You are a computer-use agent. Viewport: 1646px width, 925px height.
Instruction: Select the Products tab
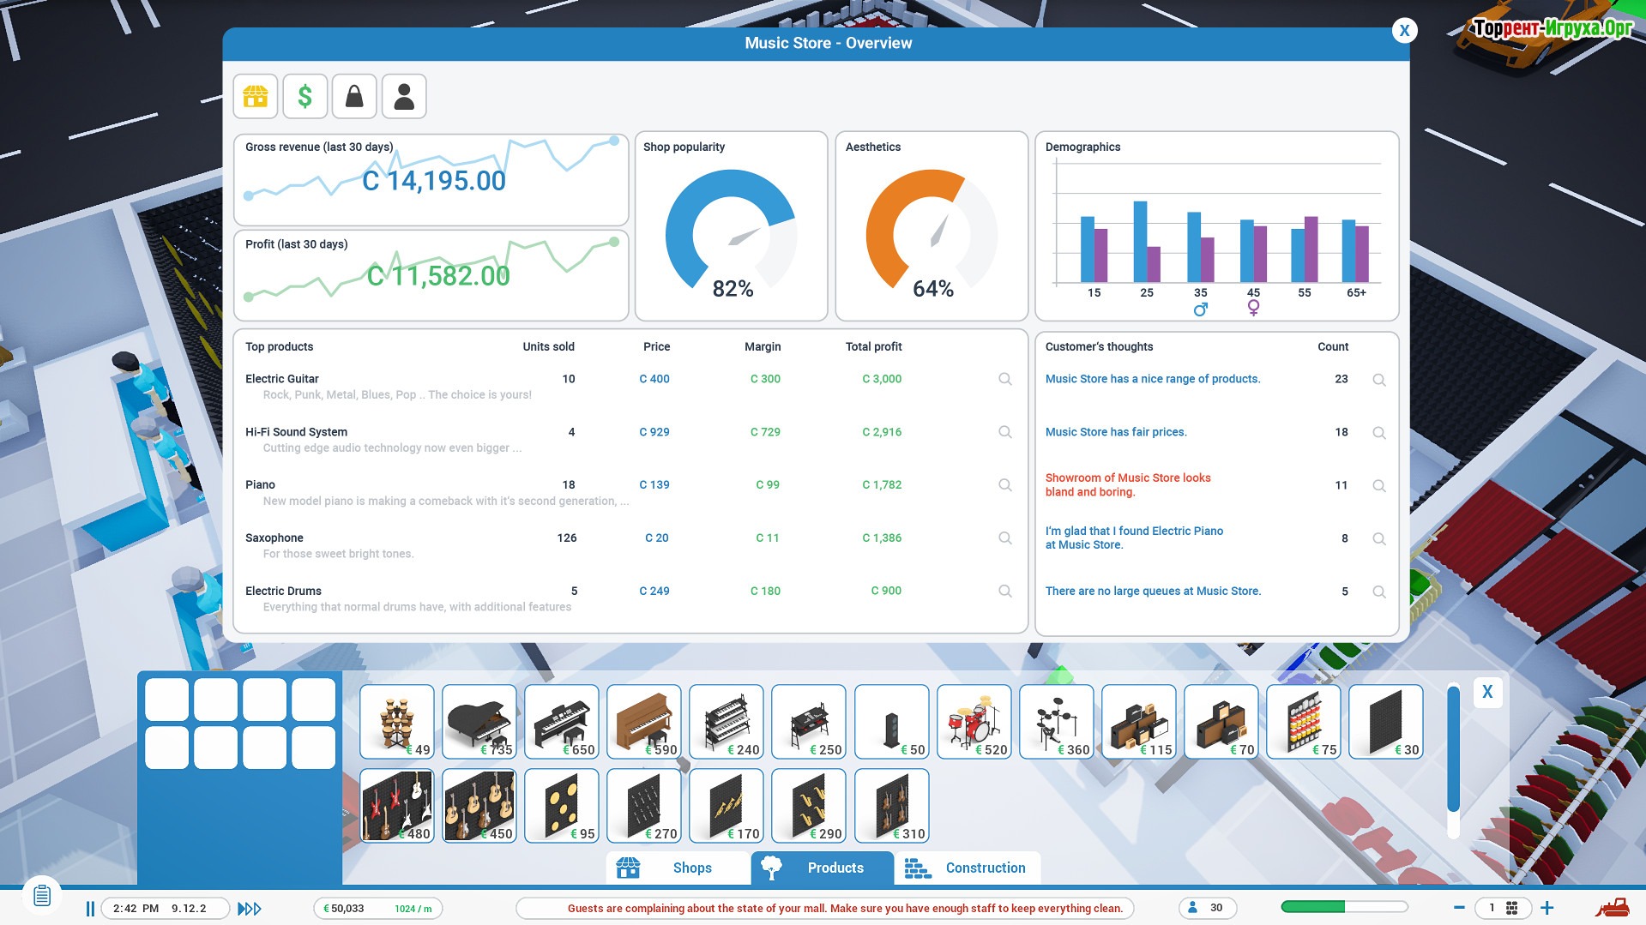pos(822,868)
